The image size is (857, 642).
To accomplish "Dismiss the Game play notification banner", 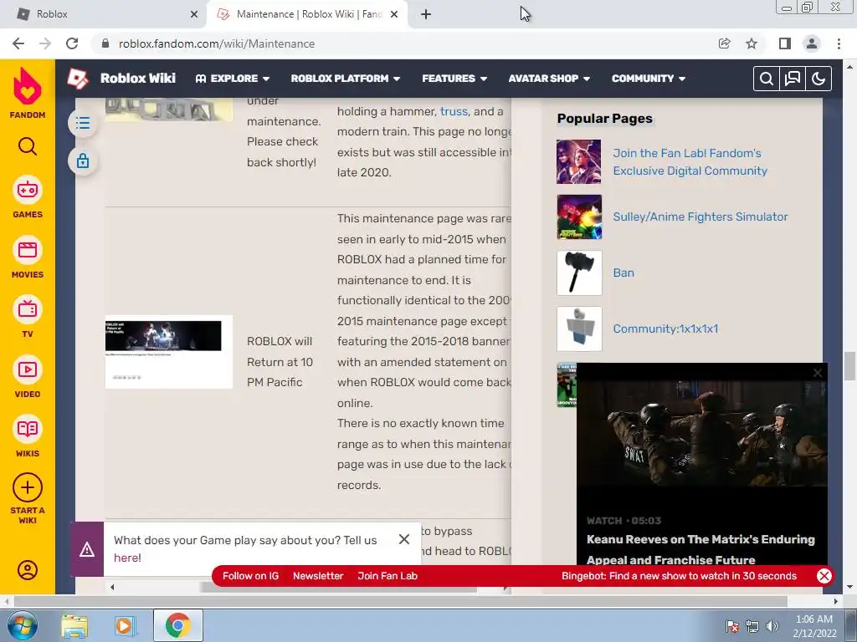I will (404, 539).
